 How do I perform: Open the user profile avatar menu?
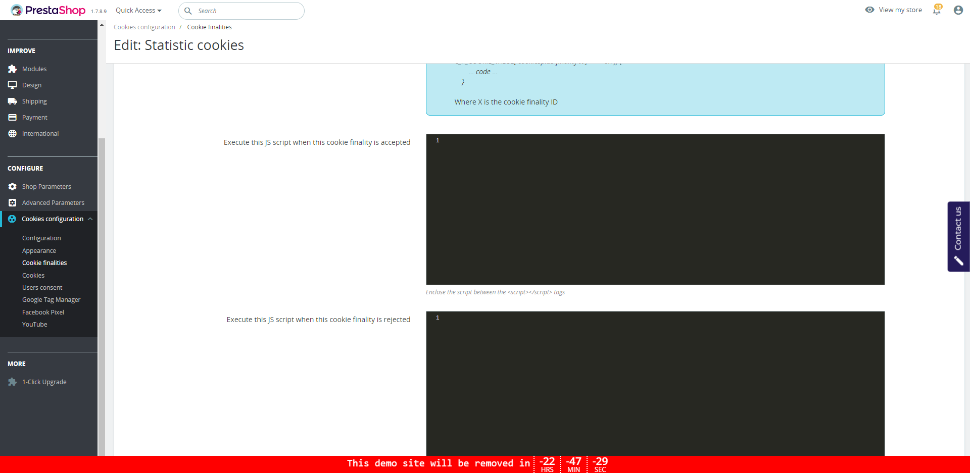(x=958, y=10)
